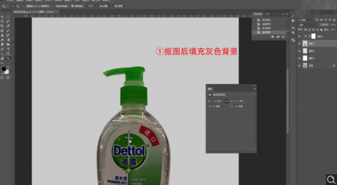The width and height of the screenshot is (337, 185).
Task: Select the Eyedropper tool
Action: (8, 26)
